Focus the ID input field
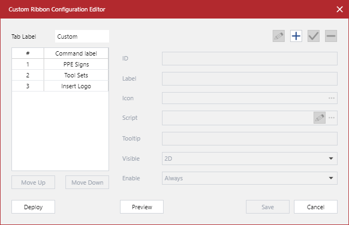 pos(249,58)
